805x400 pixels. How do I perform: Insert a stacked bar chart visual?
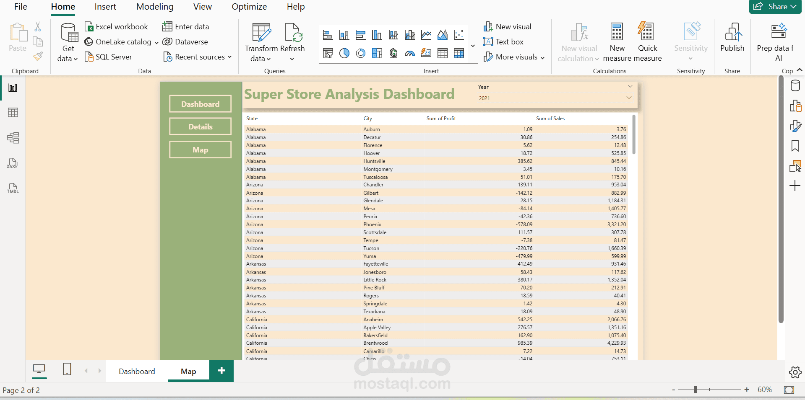pyautogui.click(x=328, y=35)
